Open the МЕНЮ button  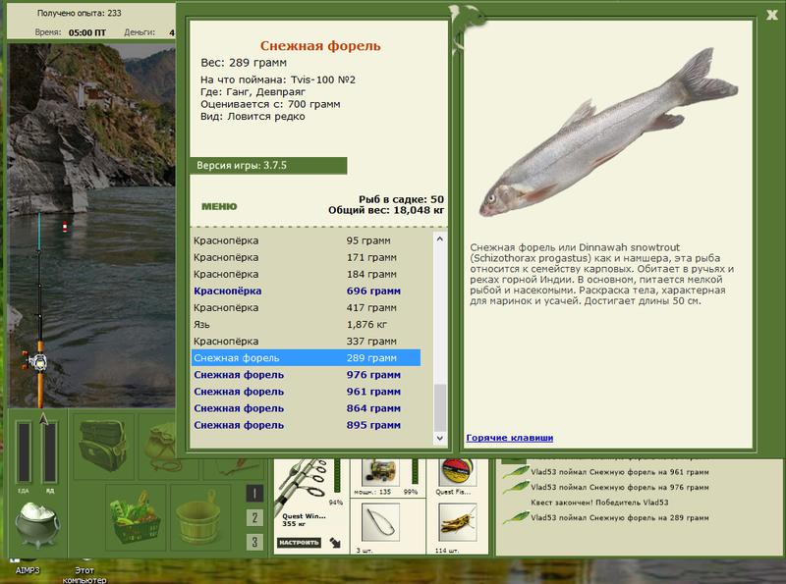point(219,206)
